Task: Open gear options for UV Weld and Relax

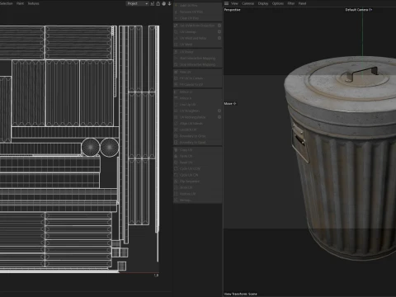Action: 219,38
